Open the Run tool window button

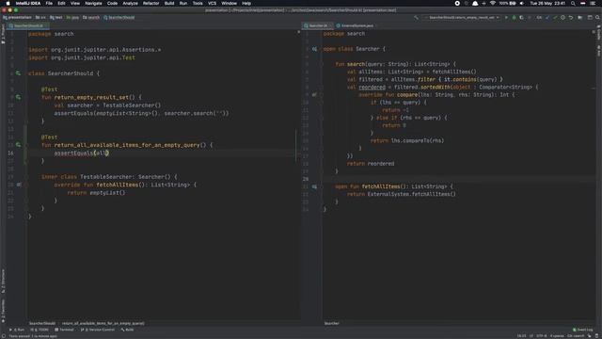[x=17, y=330]
